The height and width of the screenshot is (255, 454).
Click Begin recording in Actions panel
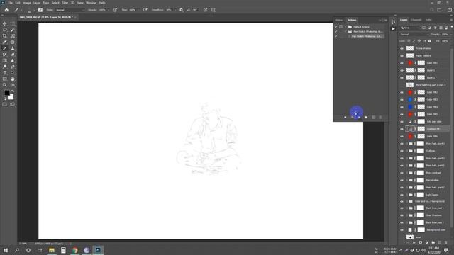coord(352,118)
